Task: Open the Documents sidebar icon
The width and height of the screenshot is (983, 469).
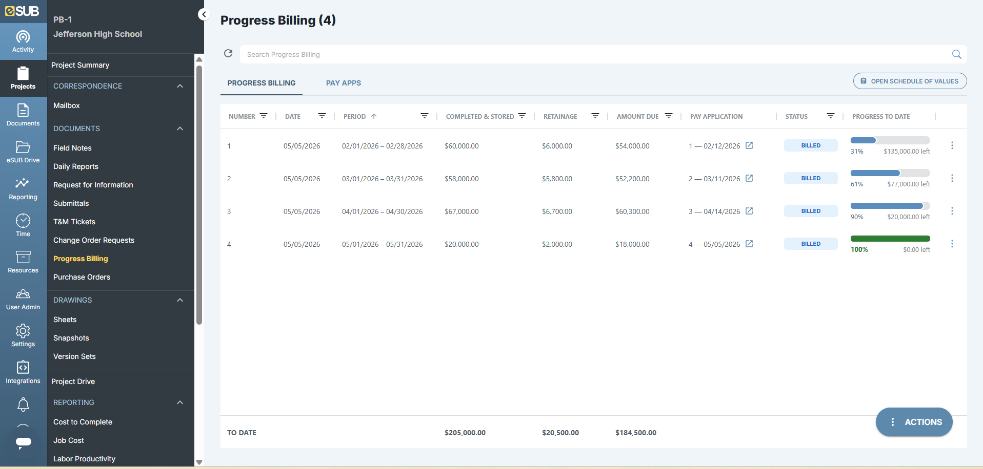Action: coord(23,115)
